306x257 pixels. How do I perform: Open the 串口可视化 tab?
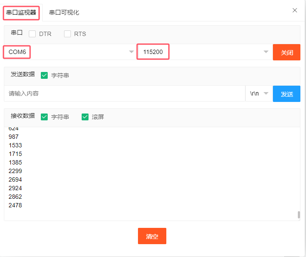[64, 12]
